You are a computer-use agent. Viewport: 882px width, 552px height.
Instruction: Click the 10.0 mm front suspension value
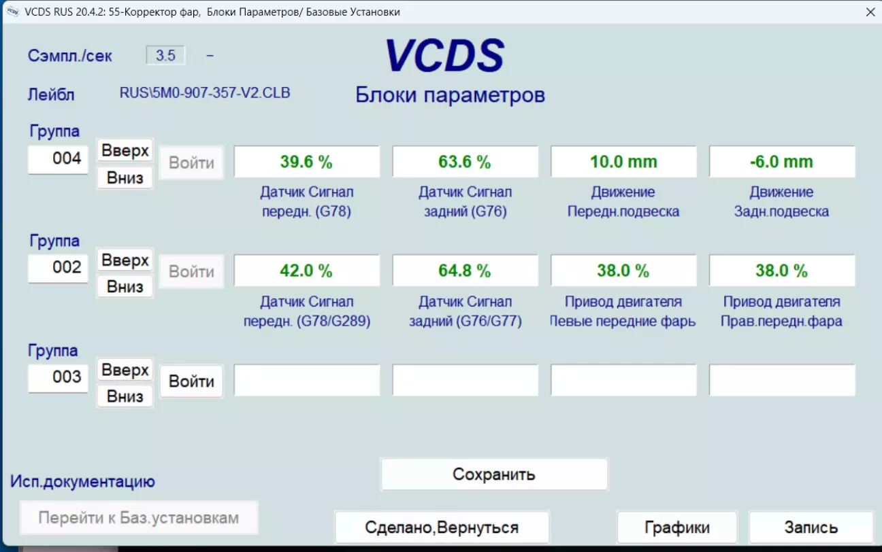[623, 162]
